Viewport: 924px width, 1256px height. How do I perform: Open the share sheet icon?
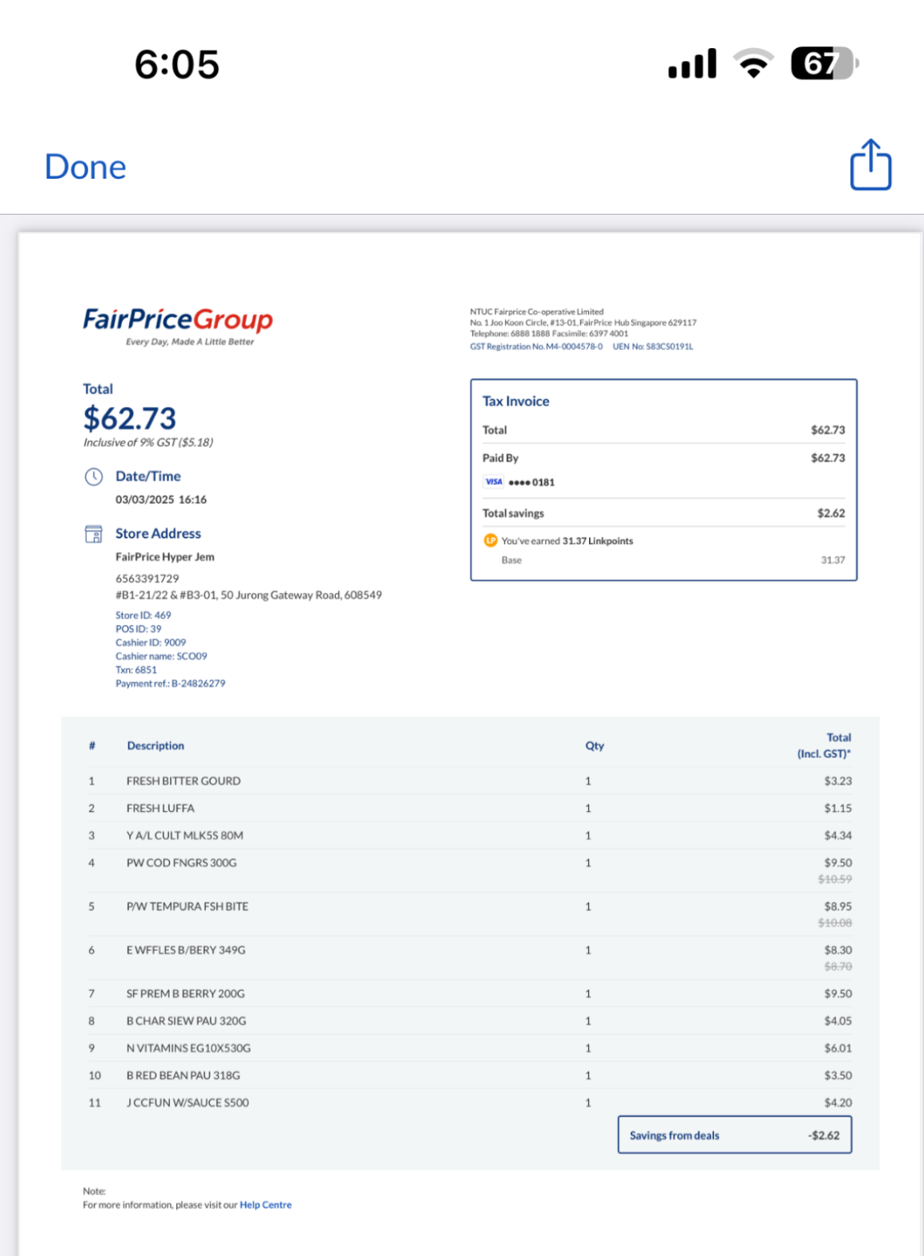pos(870,164)
